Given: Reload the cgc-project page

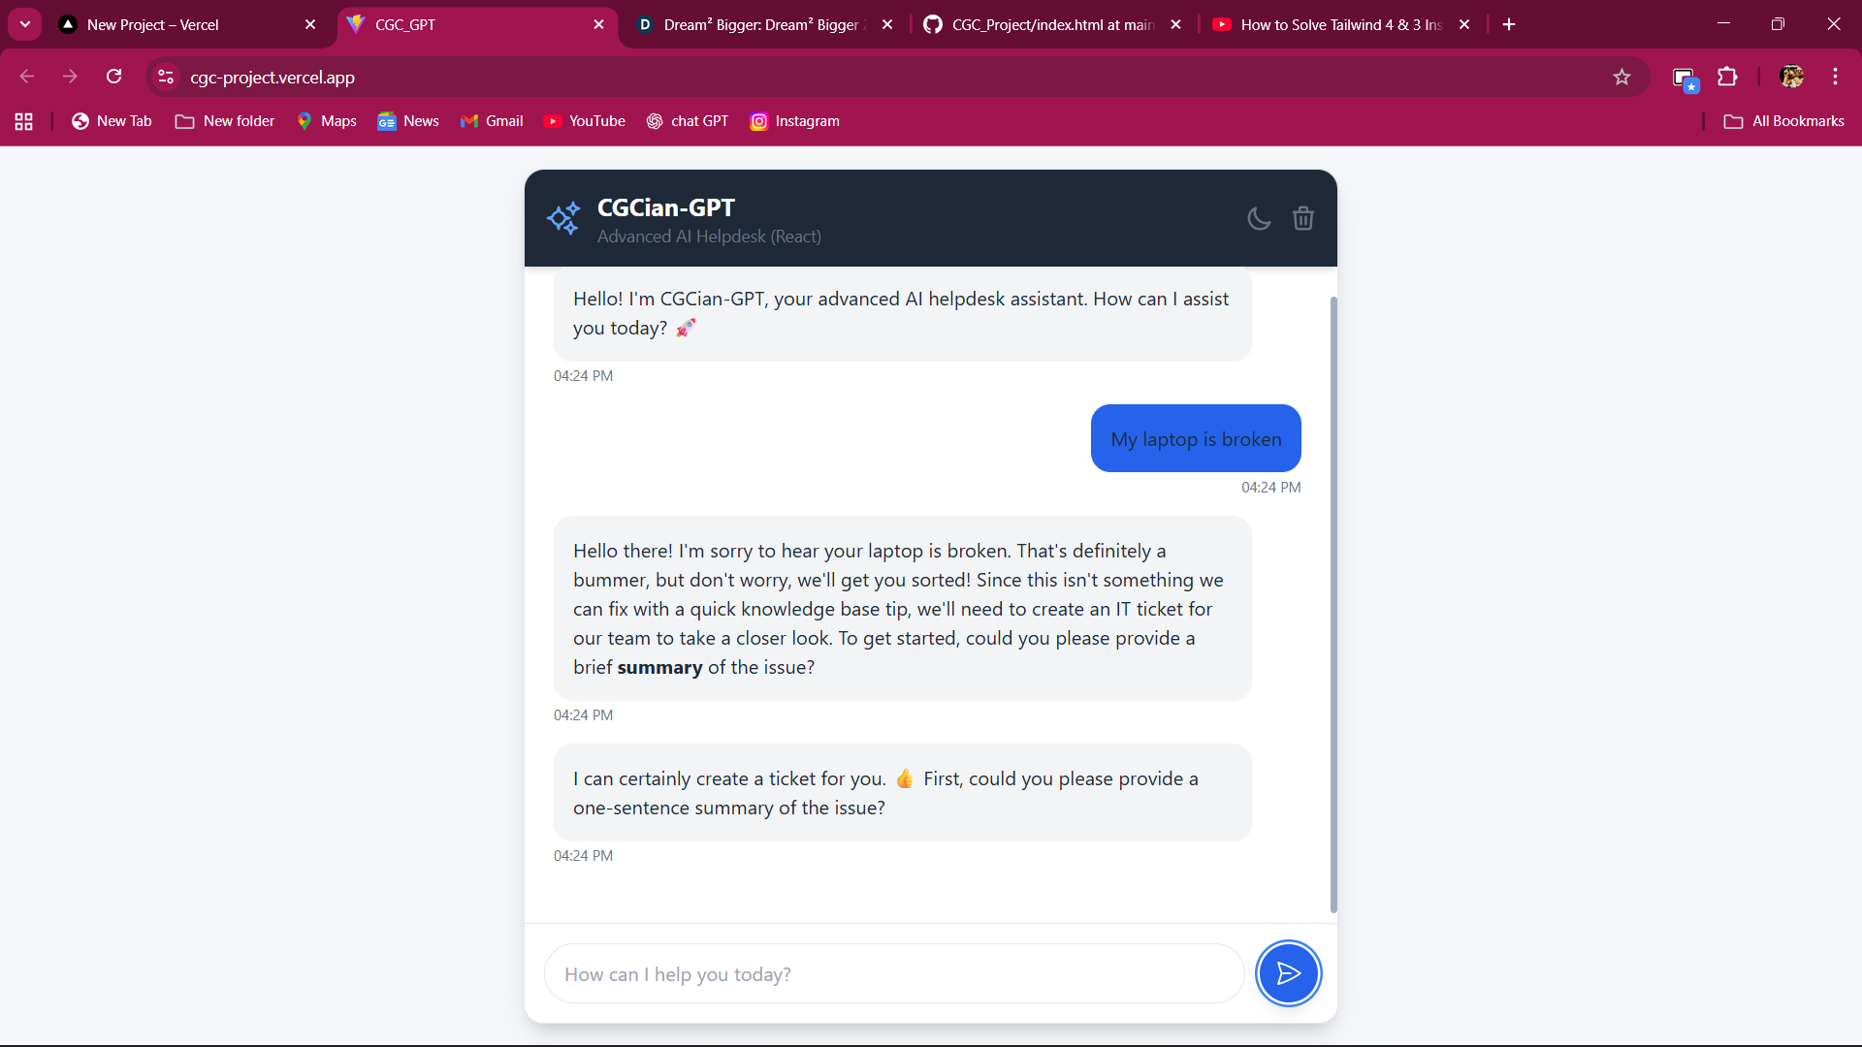Looking at the screenshot, I should pyautogui.click(x=114, y=77).
